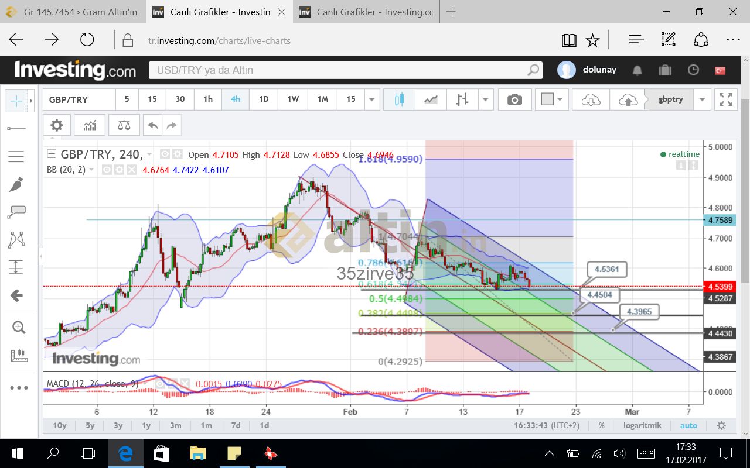Open the gbptry layout dropdown arrow
The height and width of the screenshot is (468, 750).
(702, 100)
